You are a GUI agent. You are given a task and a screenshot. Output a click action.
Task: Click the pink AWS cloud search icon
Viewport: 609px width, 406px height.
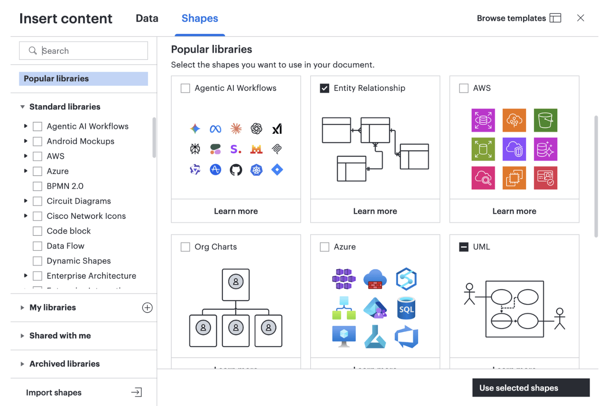[483, 178]
